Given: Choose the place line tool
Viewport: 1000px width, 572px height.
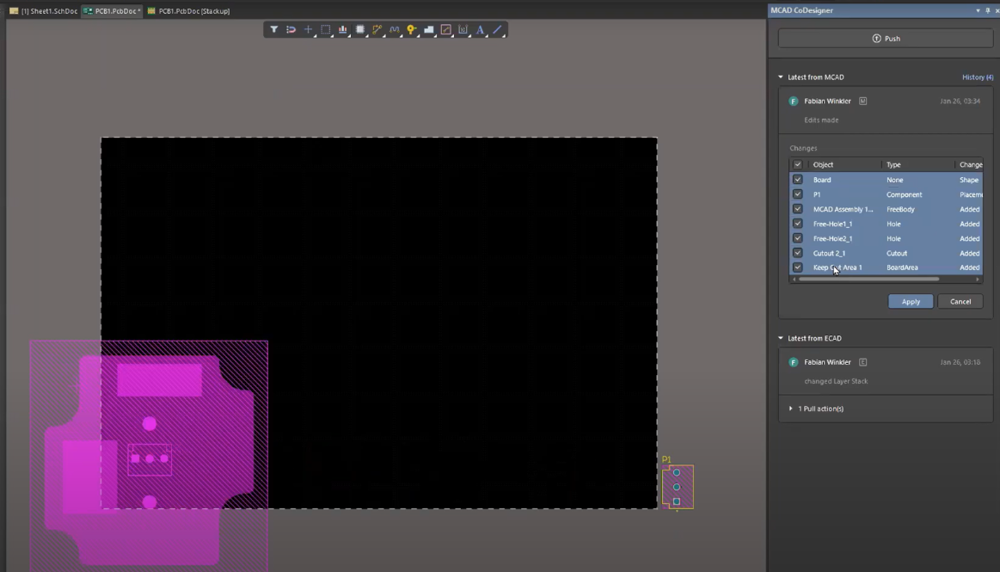Looking at the screenshot, I should pos(497,30).
